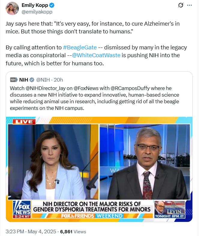The height and width of the screenshot is (236, 199).
Task: Play the Fox News video thumbnail
Action: pos(99,169)
